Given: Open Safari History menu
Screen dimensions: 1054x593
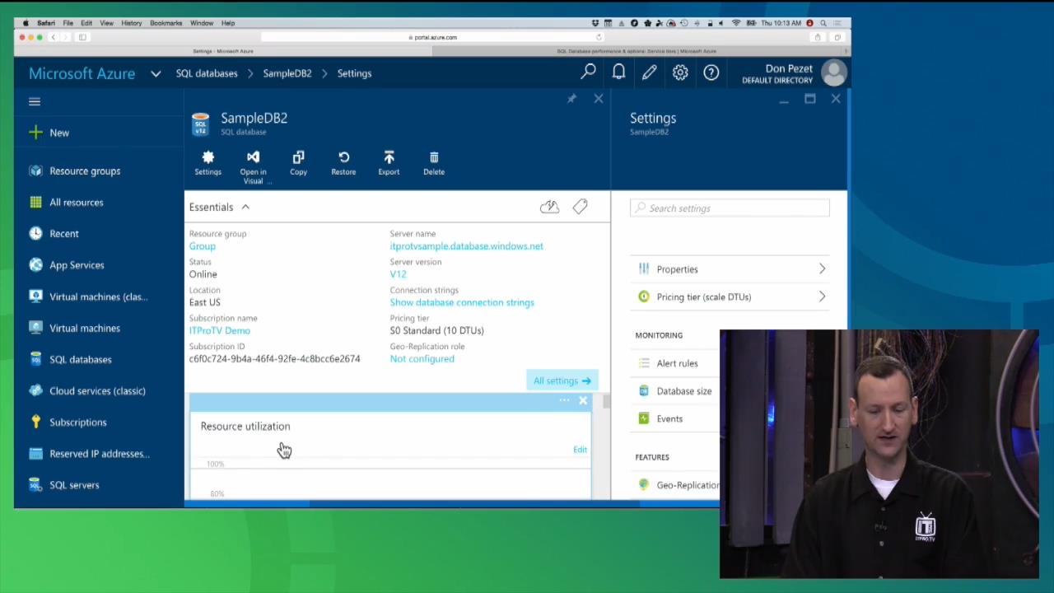Looking at the screenshot, I should 131,23.
